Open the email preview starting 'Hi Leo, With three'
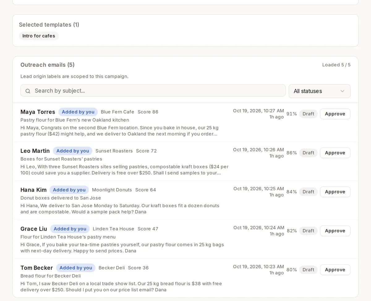The width and height of the screenshot is (371, 301). [x=125, y=169]
